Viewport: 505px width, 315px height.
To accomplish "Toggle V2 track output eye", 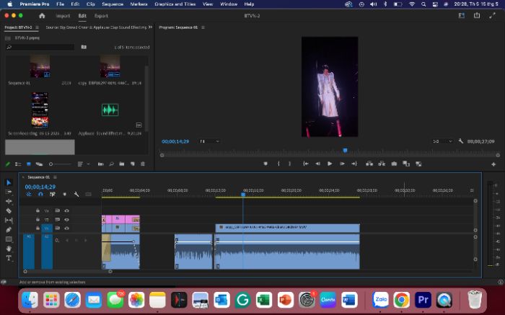I will click(x=66, y=220).
